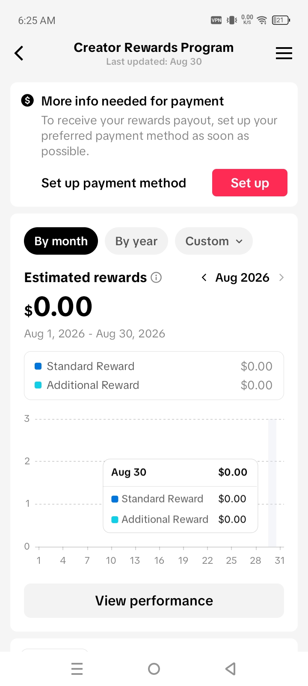Switch to By year tab
The width and height of the screenshot is (308, 686).
[136, 241]
